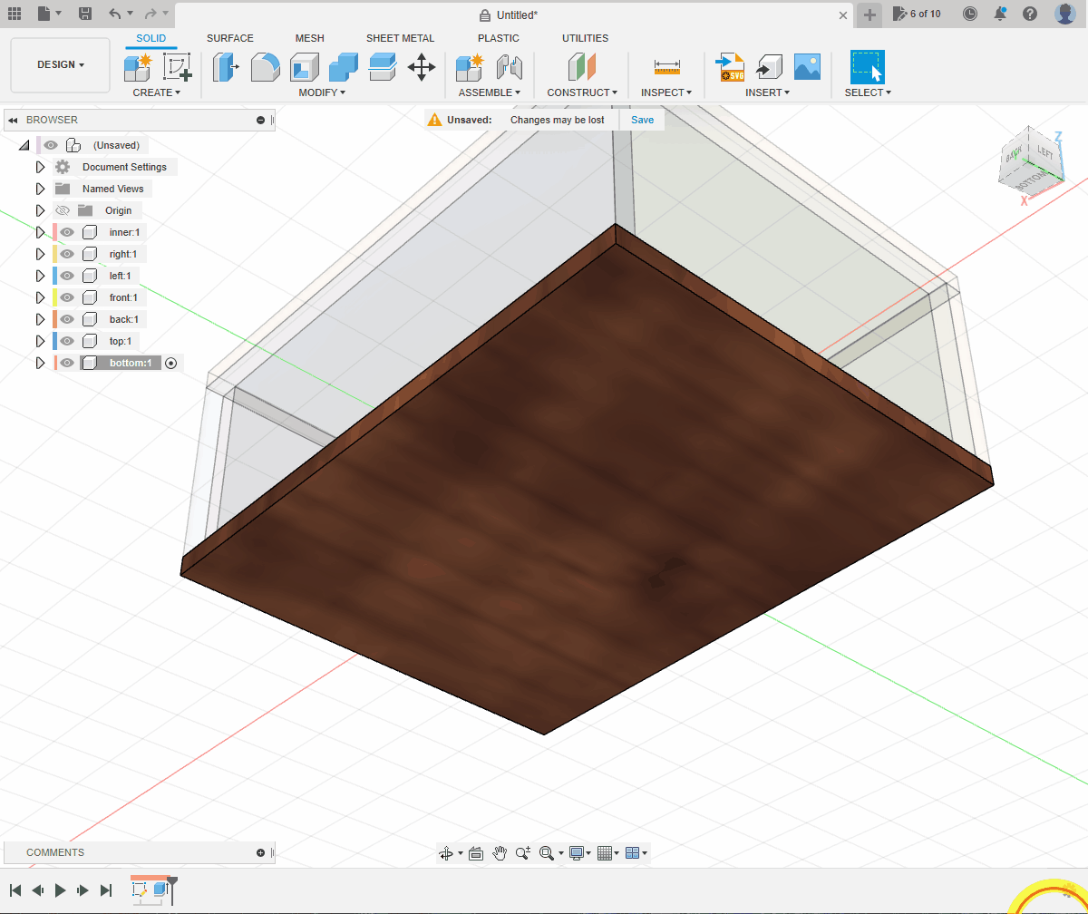The image size is (1088, 914).
Task: Open the CONSTRUCT dropdown menu
Action: (582, 92)
